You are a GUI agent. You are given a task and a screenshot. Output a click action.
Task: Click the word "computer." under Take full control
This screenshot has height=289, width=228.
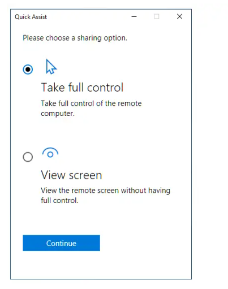click(x=58, y=114)
